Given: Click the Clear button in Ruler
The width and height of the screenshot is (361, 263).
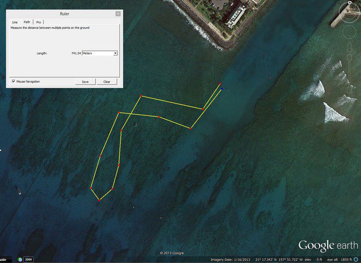Looking at the screenshot, I should click(107, 81).
